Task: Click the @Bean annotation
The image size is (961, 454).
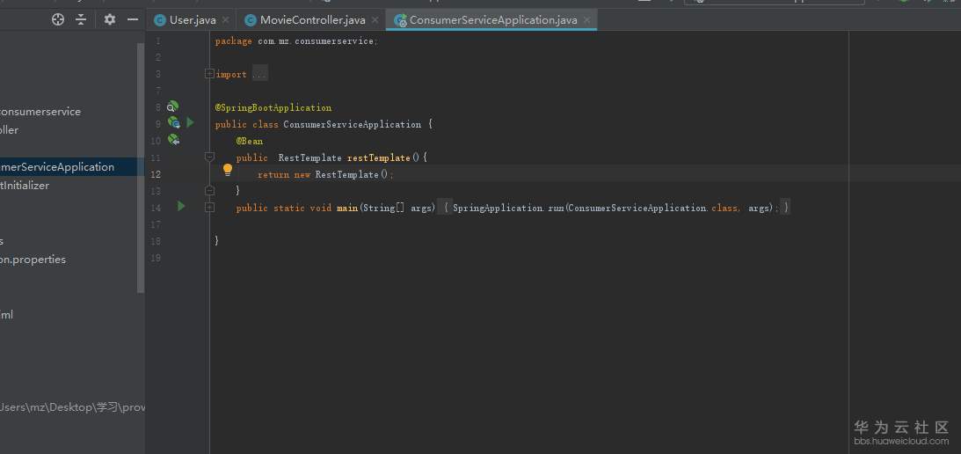Action: (250, 141)
